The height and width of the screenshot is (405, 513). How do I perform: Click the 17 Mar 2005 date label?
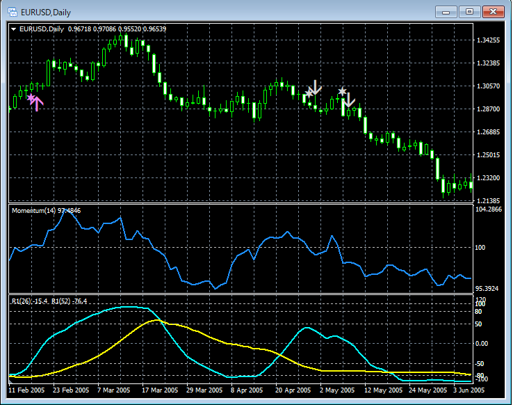(161, 390)
